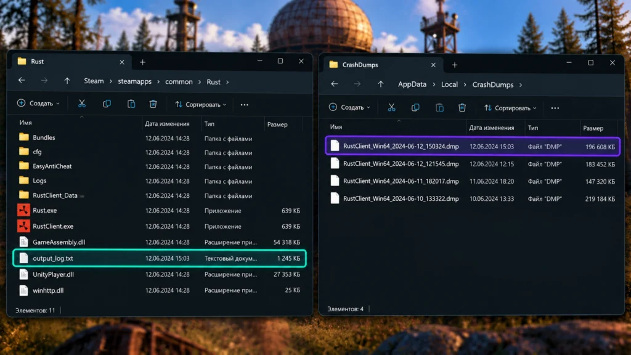Navigate to common in the breadcrumb
This screenshot has width=631, height=355.
(179, 82)
